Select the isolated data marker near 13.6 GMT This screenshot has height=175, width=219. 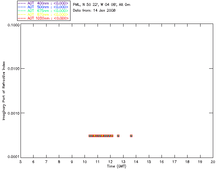click(x=131, y=136)
